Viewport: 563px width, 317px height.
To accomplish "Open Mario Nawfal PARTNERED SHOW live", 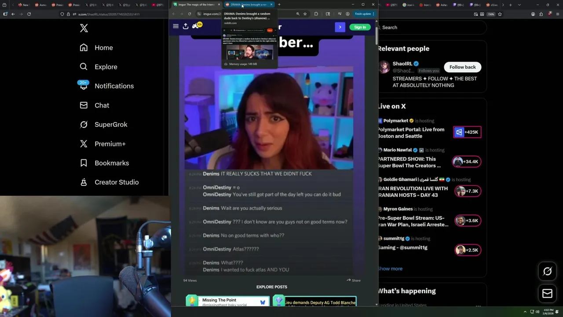I will (x=409, y=162).
